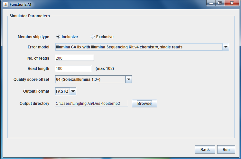This screenshot has height=159, width=241.
Task: Click the Read length label
Action: click(x=38, y=69)
